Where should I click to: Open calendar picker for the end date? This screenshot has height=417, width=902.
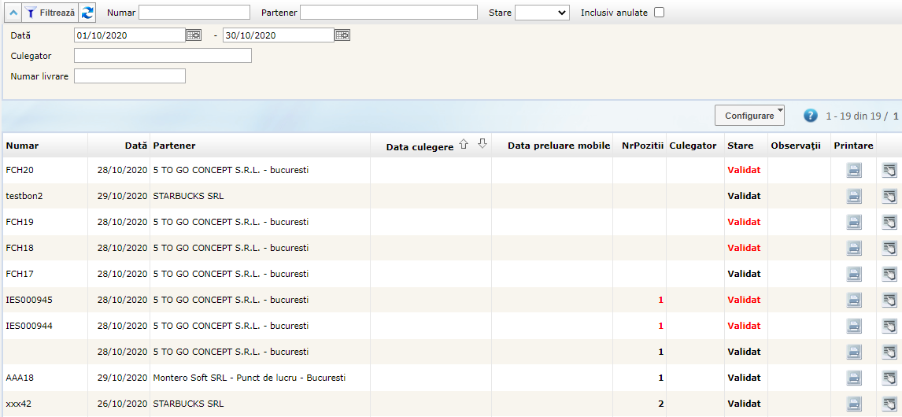342,35
